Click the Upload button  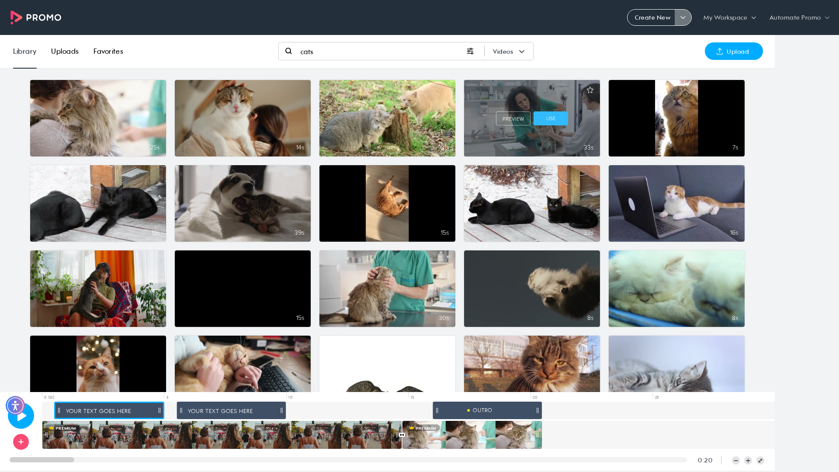734,51
